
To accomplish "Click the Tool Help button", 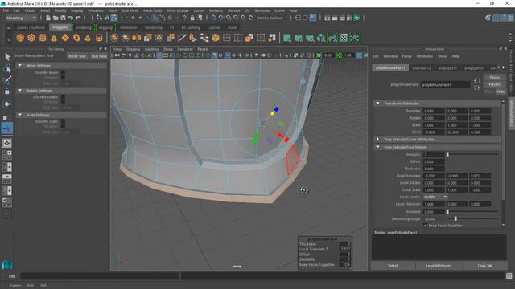I will (x=99, y=56).
